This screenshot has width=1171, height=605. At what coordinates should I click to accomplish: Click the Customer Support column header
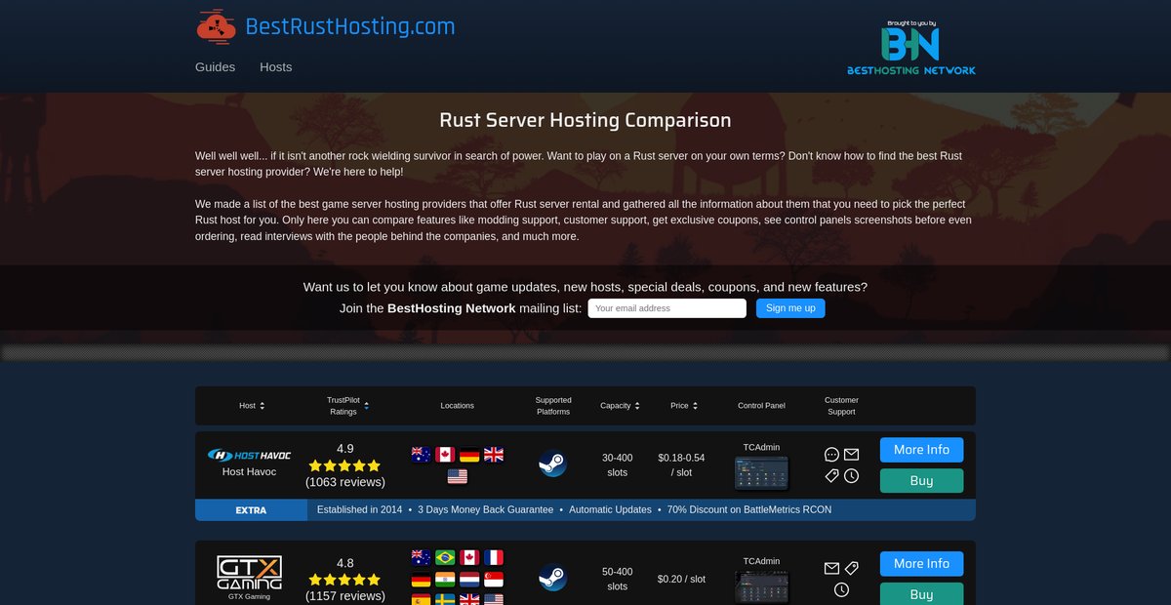pyautogui.click(x=841, y=406)
